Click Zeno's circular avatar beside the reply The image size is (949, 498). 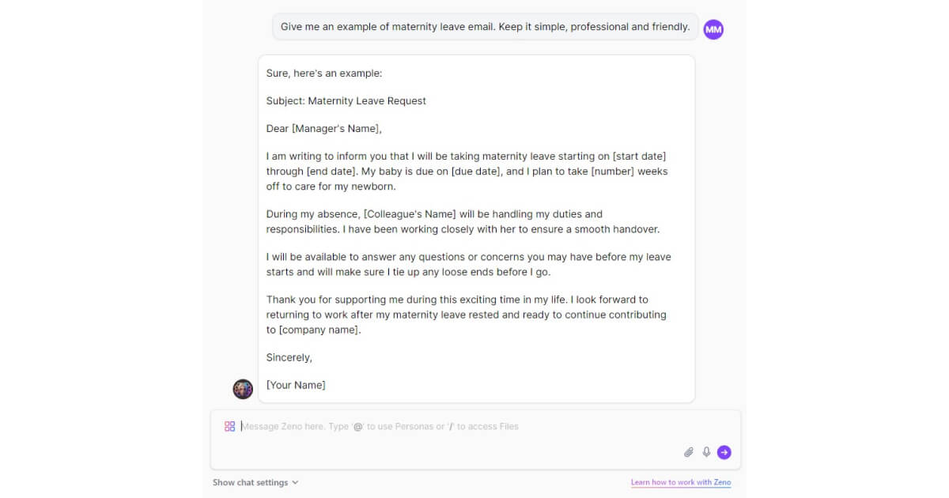[243, 389]
